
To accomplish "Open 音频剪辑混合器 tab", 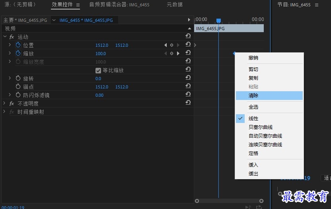I will [x=119, y=5].
